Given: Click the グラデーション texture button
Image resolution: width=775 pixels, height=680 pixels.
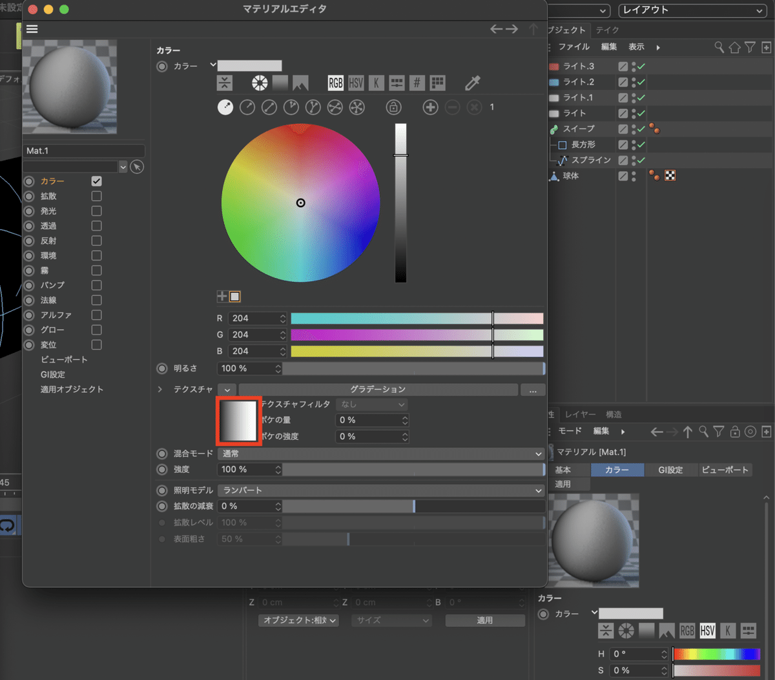Looking at the screenshot, I should pyautogui.click(x=378, y=390).
